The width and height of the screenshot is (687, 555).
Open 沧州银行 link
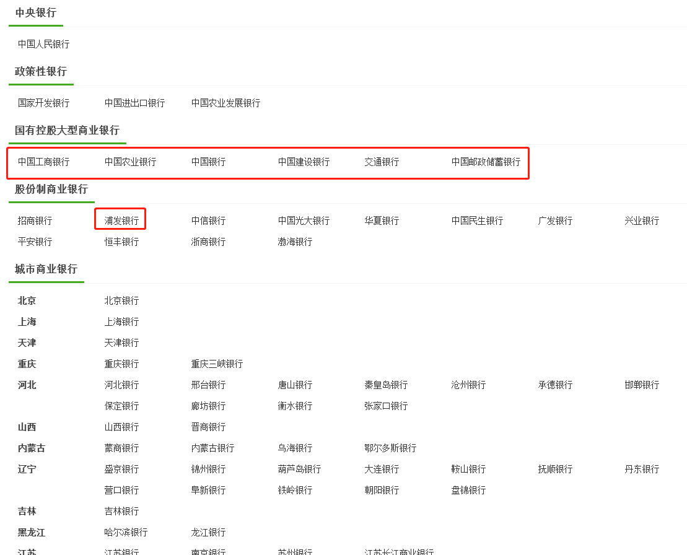468,385
